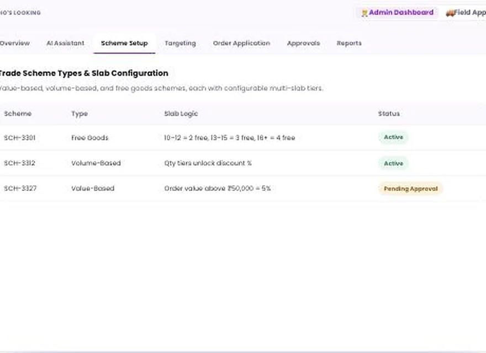The height and width of the screenshot is (353, 486).
Task: Open the Admin Dashboard view
Action: 397,13
